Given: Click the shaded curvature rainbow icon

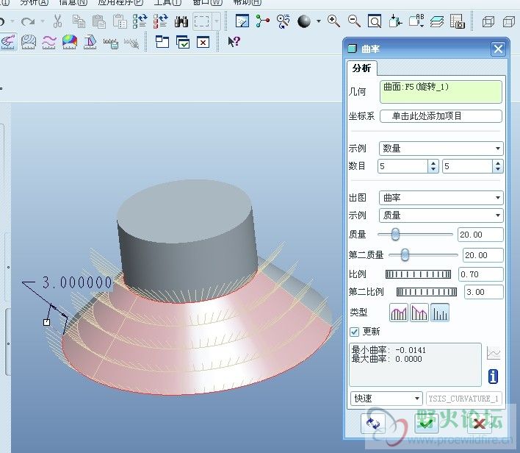Looking at the screenshot, I should click(x=70, y=42).
